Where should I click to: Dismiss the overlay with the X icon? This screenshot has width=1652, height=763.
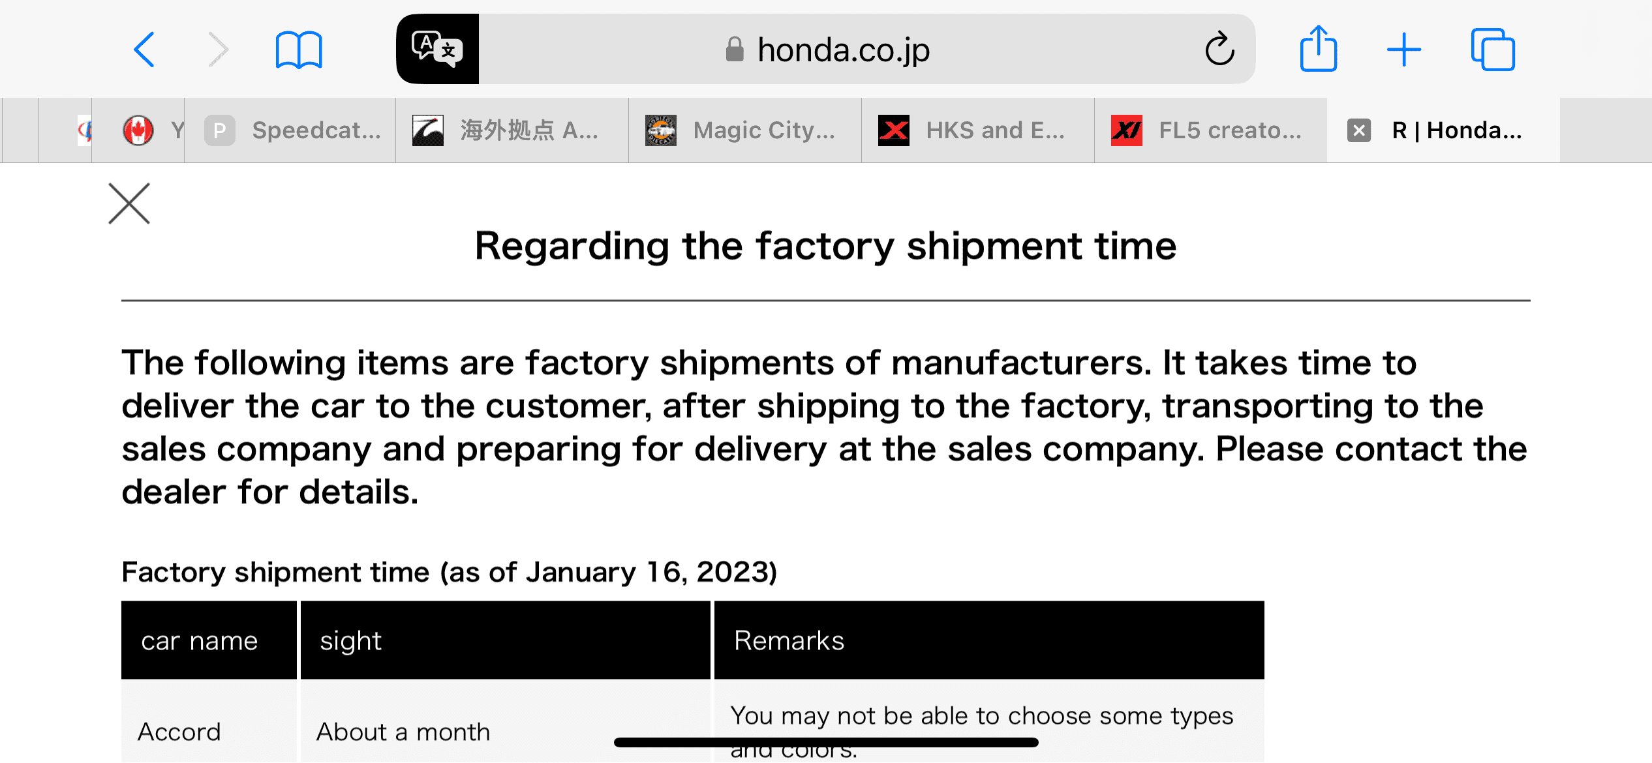tap(129, 203)
